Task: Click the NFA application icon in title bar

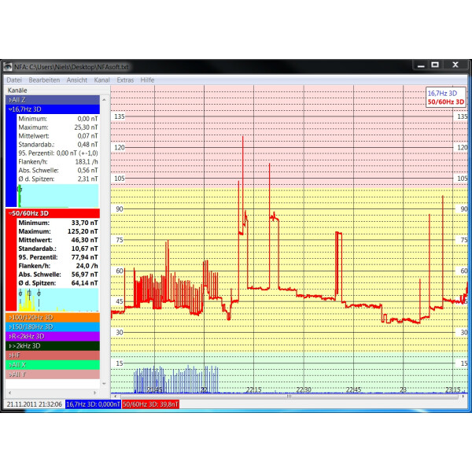Action: [7, 66]
